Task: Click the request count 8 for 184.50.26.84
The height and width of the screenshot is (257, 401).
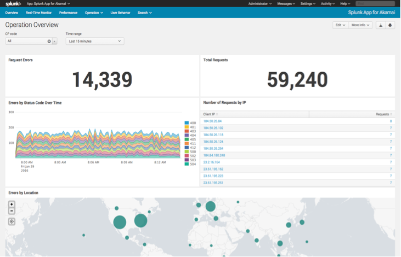Action: click(391, 121)
